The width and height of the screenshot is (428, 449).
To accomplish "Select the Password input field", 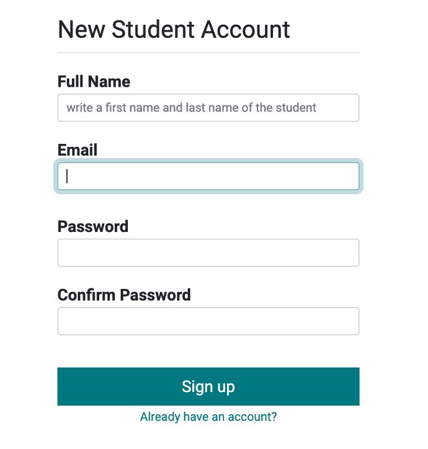I will [x=208, y=252].
